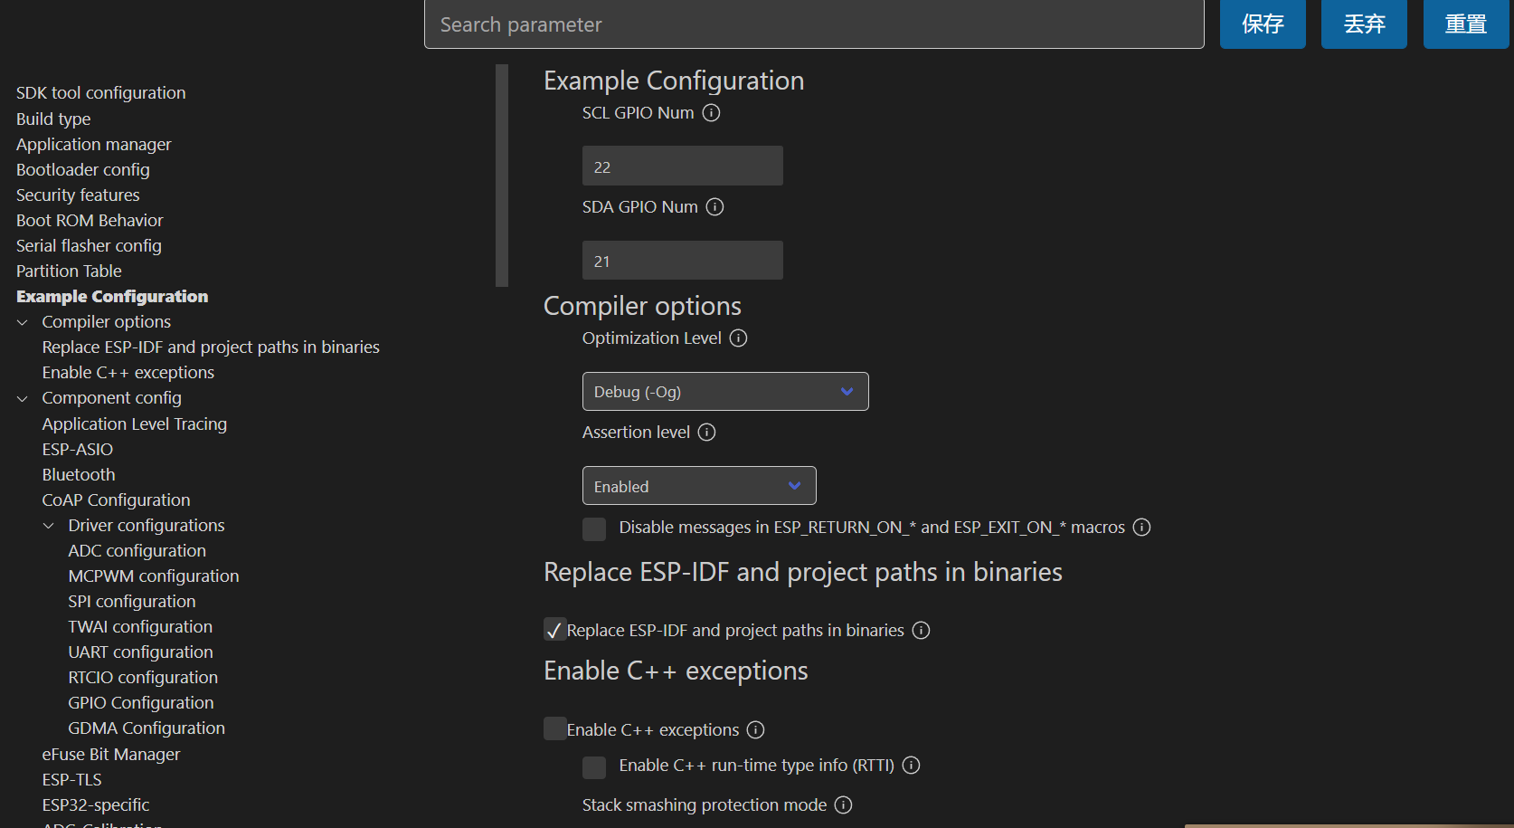This screenshot has width=1514, height=828.
Task: Show info for Assertion level
Action: pyautogui.click(x=707, y=433)
